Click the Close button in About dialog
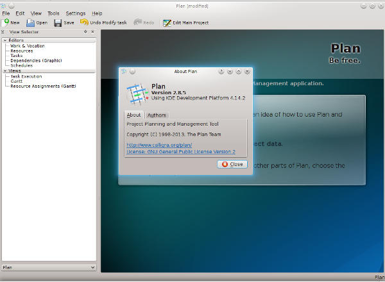The height and width of the screenshot is (282, 385). click(232, 164)
